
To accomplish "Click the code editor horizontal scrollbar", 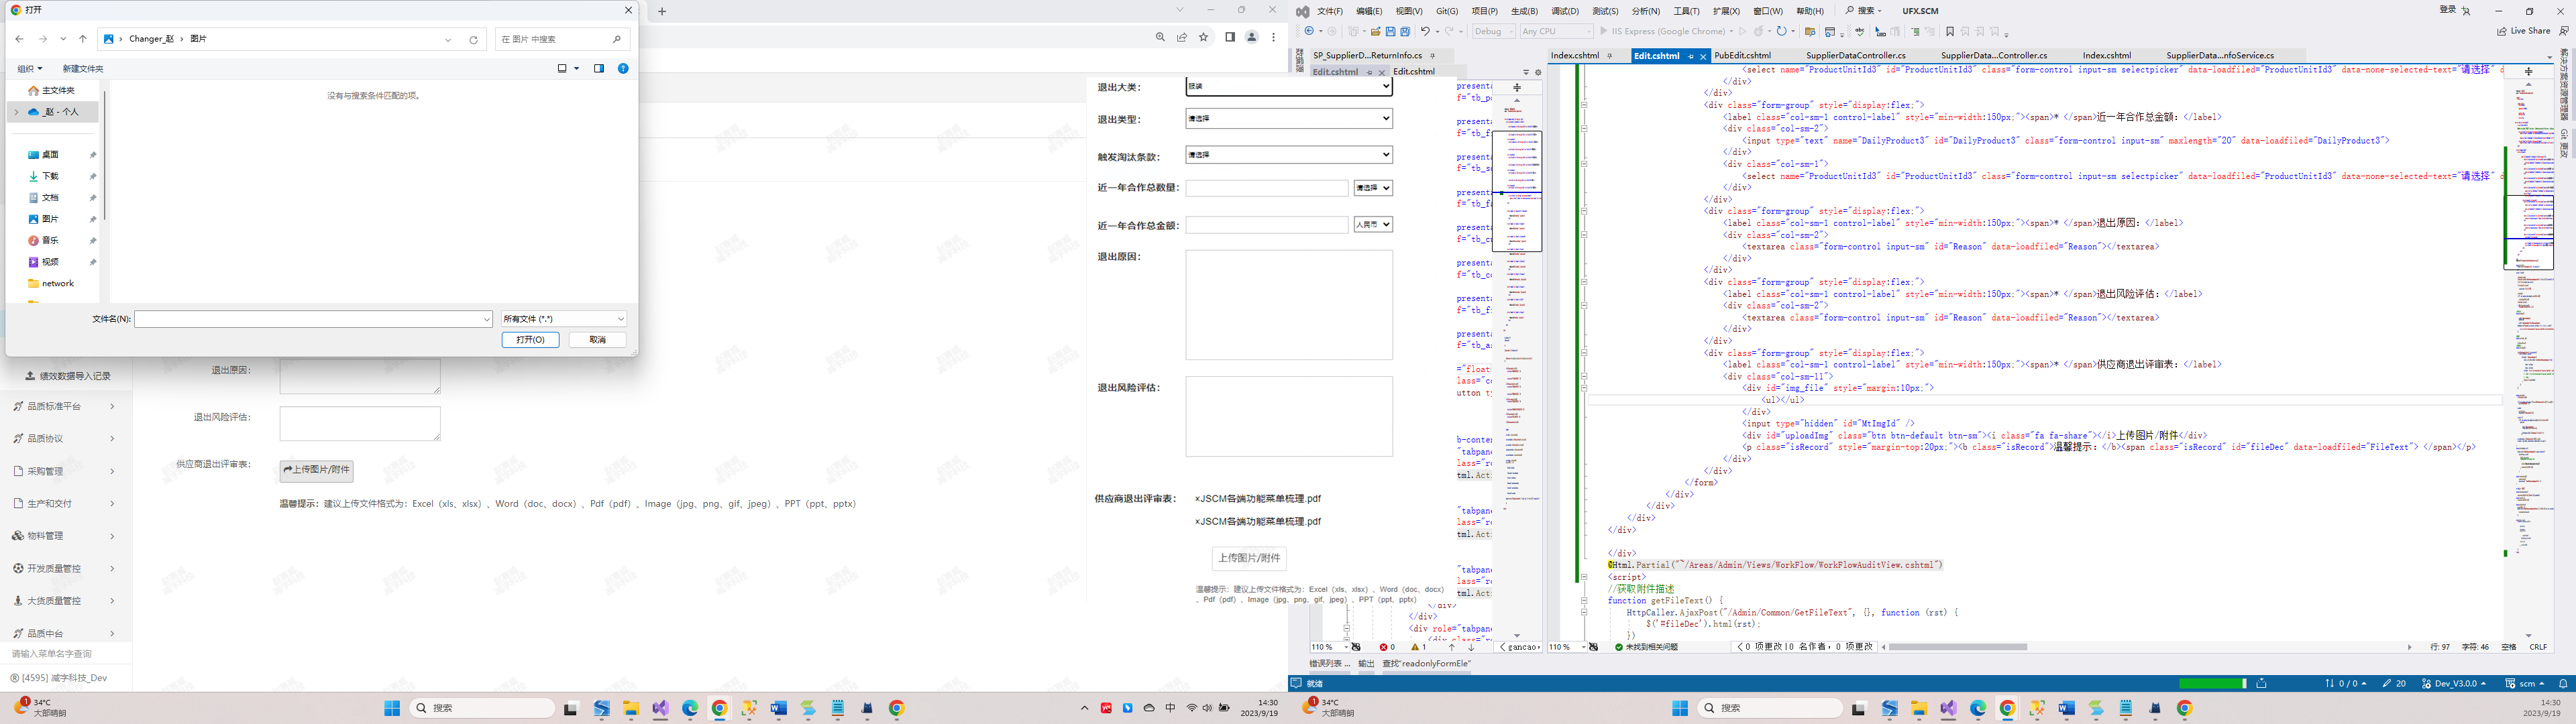I will coord(1957,647).
